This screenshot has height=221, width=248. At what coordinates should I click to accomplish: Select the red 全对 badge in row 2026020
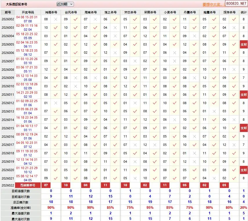[x=243, y=170]
